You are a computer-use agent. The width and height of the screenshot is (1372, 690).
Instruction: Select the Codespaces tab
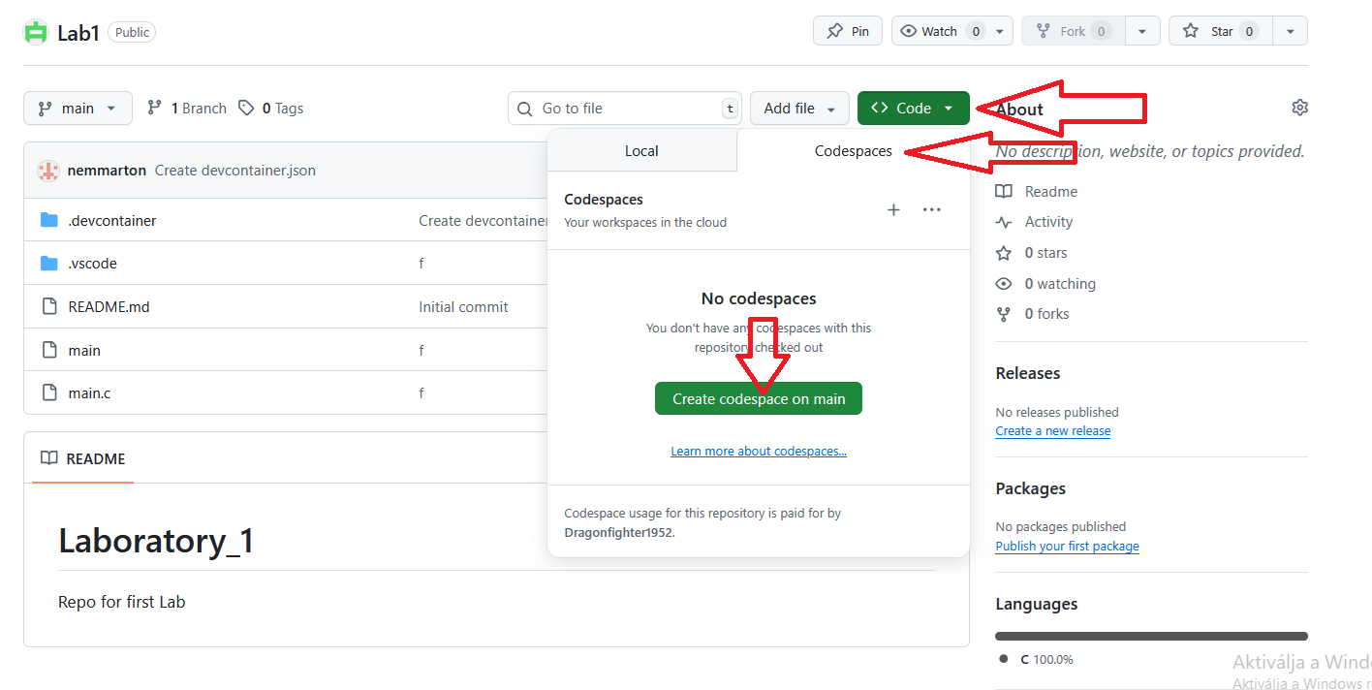853,151
